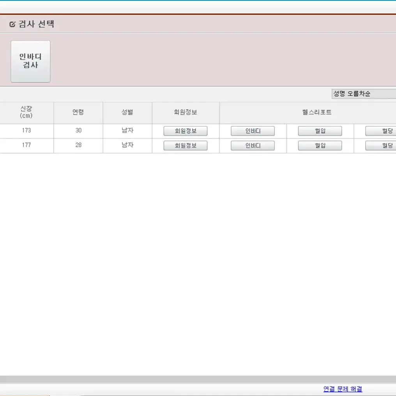
Task: Select the age cell showing 30
Action: coord(78,131)
